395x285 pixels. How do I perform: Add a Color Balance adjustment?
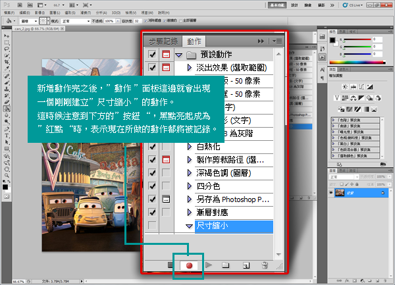tap(353, 98)
